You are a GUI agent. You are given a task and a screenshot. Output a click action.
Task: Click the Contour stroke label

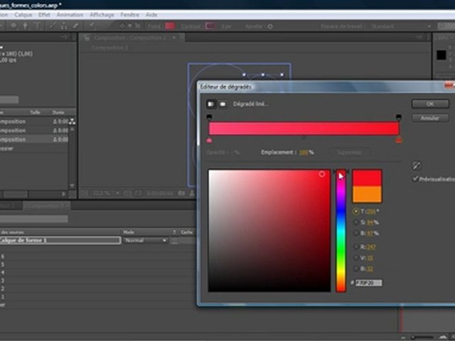click(191, 27)
